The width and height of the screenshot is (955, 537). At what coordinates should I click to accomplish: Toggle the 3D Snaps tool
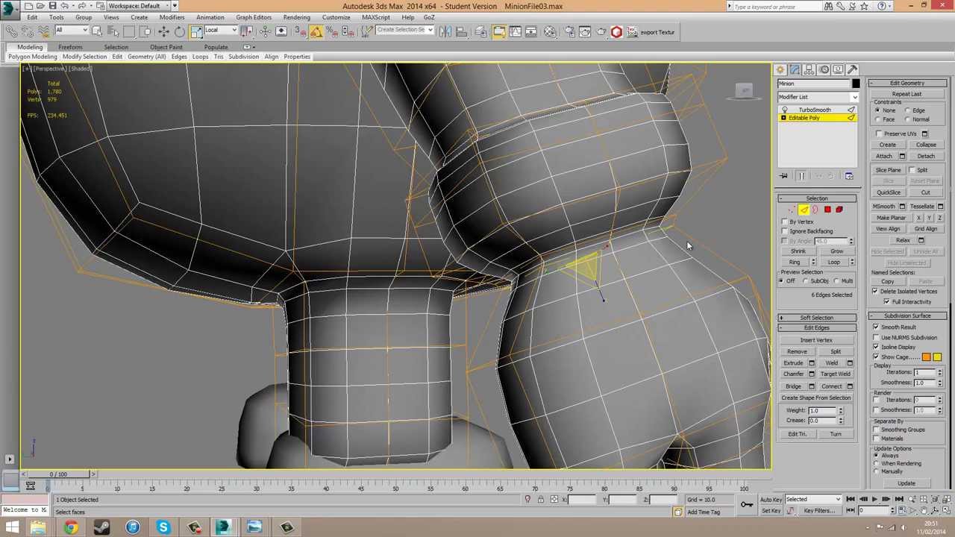[x=300, y=31]
